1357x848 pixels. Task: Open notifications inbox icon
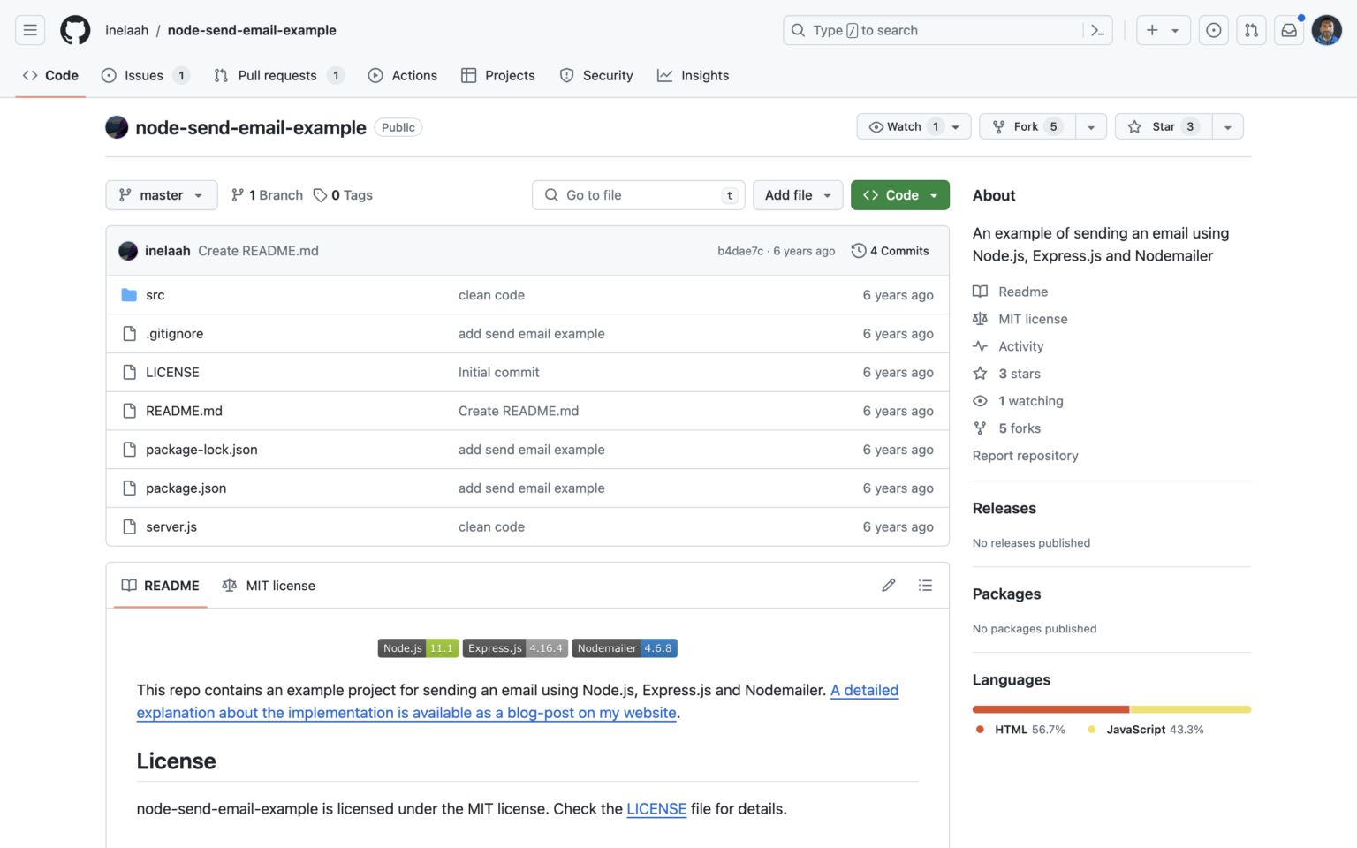(x=1289, y=30)
